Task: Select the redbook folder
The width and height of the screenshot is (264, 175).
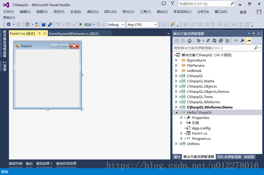Action: click(194, 71)
